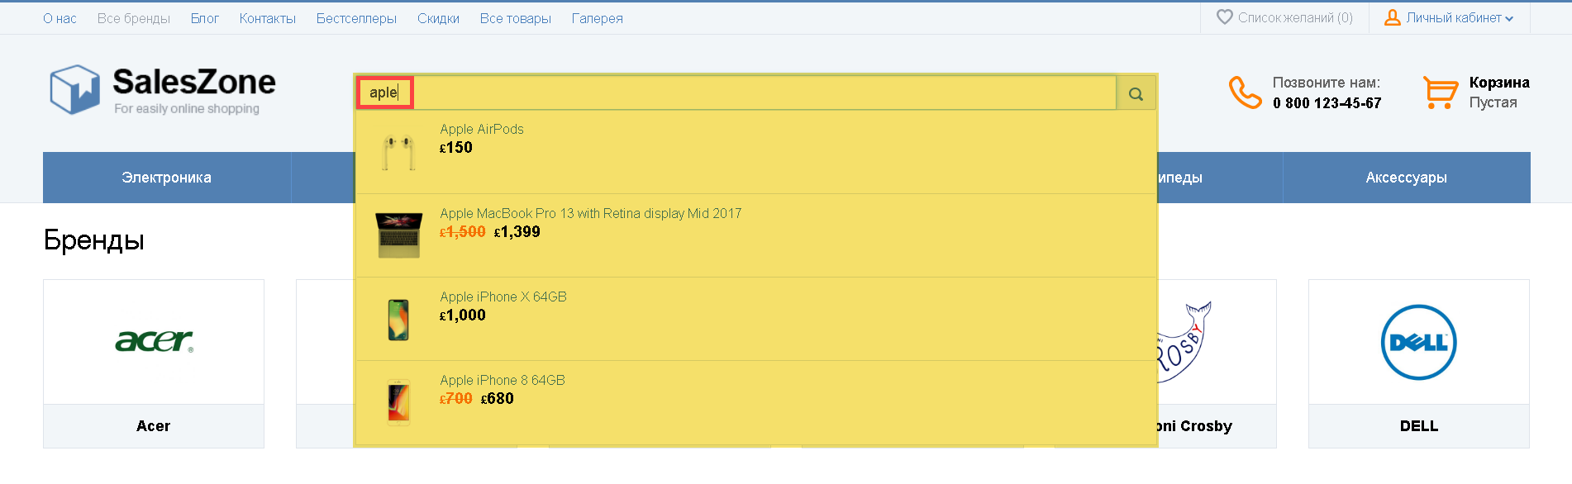Click the Acer brand logo
Screen dimensions: 1572x484
point(154,341)
